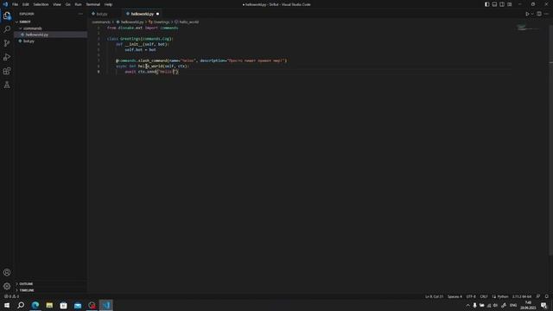The width and height of the screenshot is (553, 311).
Task: Open Windows taskbar search
Action: (x=21, y=305)
